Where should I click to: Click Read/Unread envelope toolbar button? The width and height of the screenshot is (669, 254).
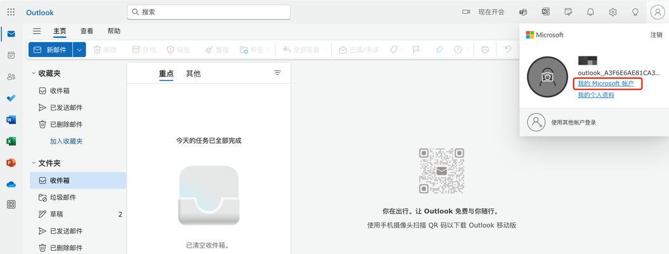tap(359, 50)
